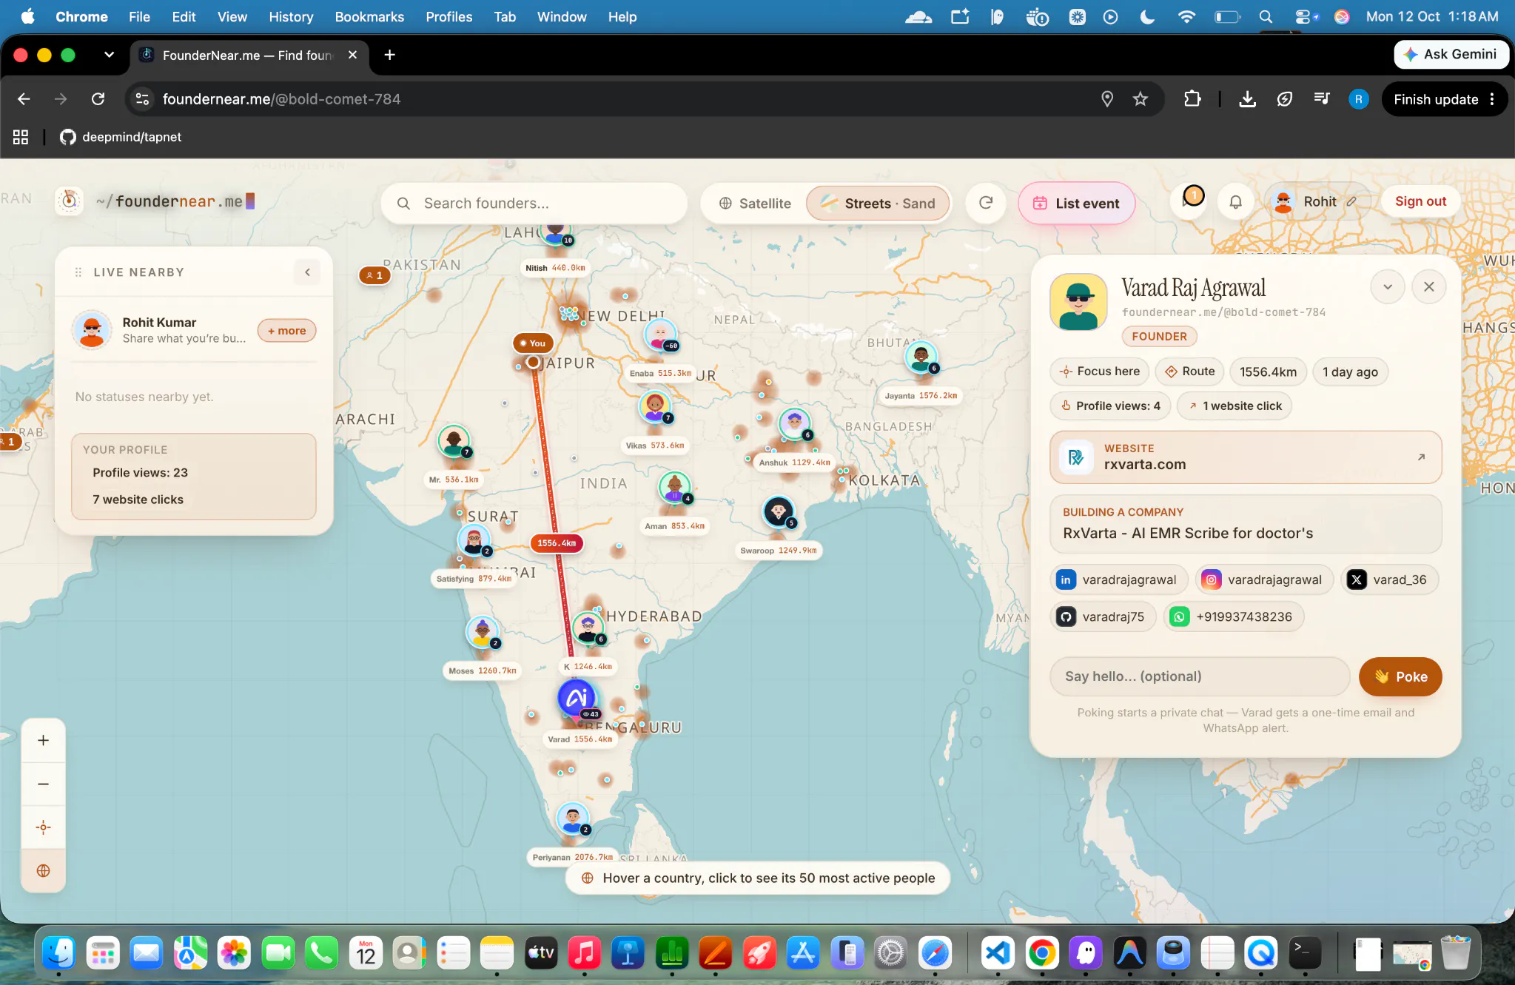The width and height of the screenshot is (1515, 985).
Task: Click the locate-me crosshair icon
Action: click(x=44, y=827)
